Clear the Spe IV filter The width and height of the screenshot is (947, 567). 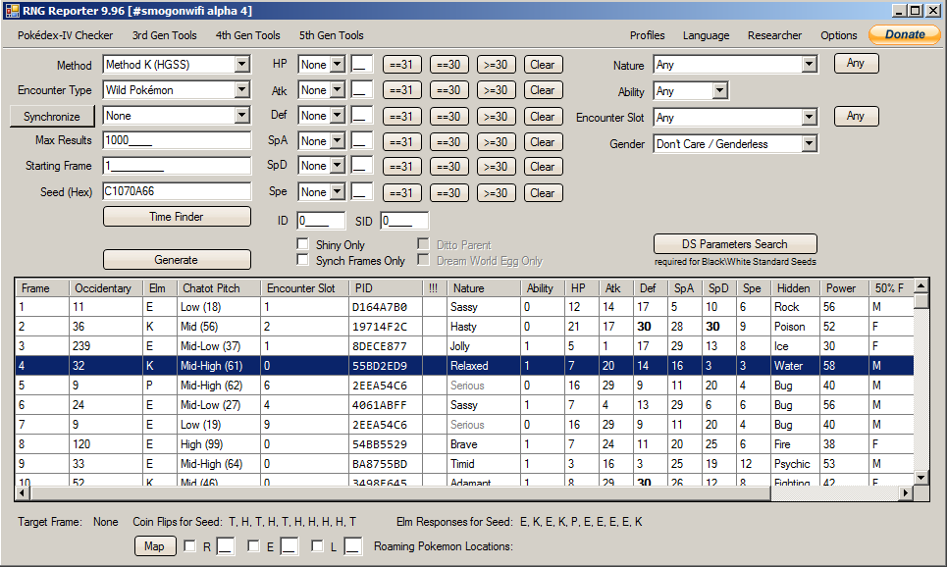(543, 193)
